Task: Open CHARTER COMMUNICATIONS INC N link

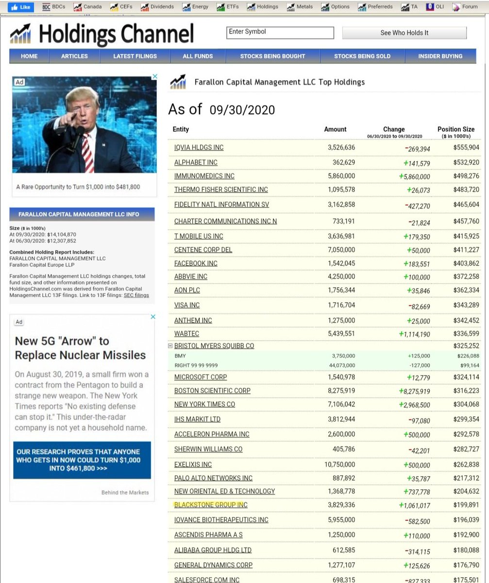Action: tap(226, 221)
